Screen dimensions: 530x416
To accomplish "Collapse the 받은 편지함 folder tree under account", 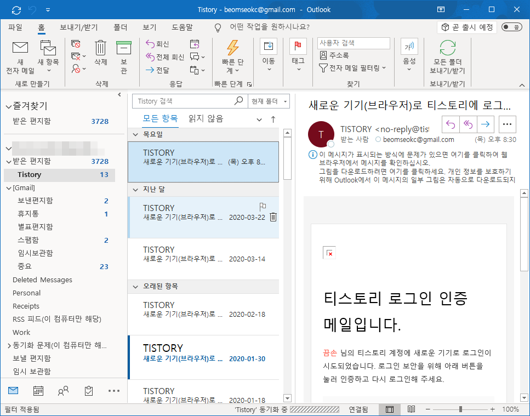I will pos(8,162).
